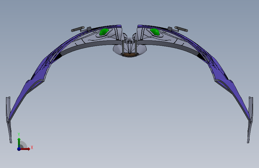Click the red X axis arrow of the triad

coord(25,149)
